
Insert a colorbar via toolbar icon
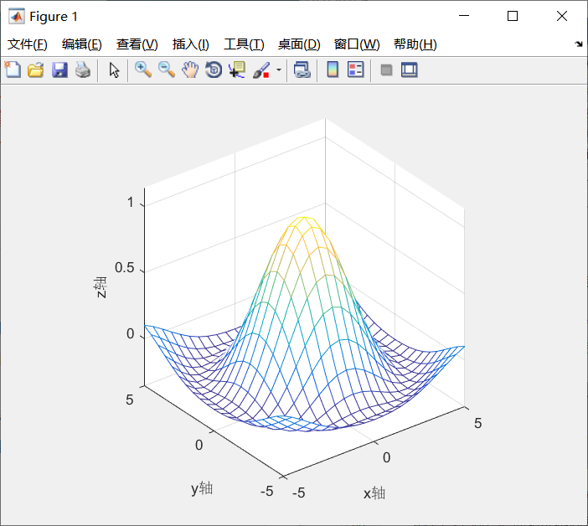tap(333, 70)
